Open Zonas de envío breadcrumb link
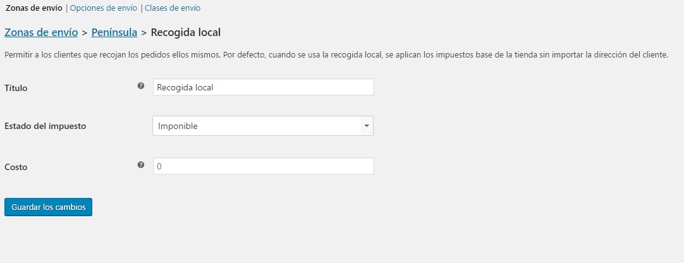 click(41, 32)
